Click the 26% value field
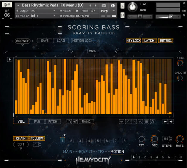Viewport: 187px width, 168px height. tap(92, 51)
